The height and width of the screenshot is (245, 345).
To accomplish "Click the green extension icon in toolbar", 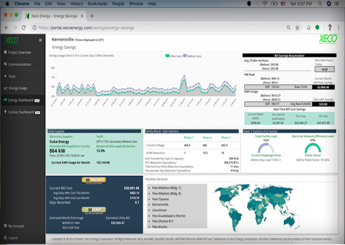I will coord(318,27).
